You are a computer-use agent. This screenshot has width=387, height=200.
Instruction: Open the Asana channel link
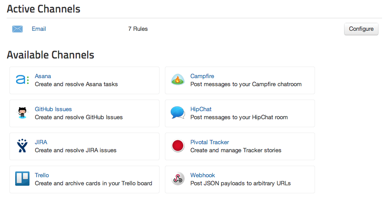(x=43, y=76)
